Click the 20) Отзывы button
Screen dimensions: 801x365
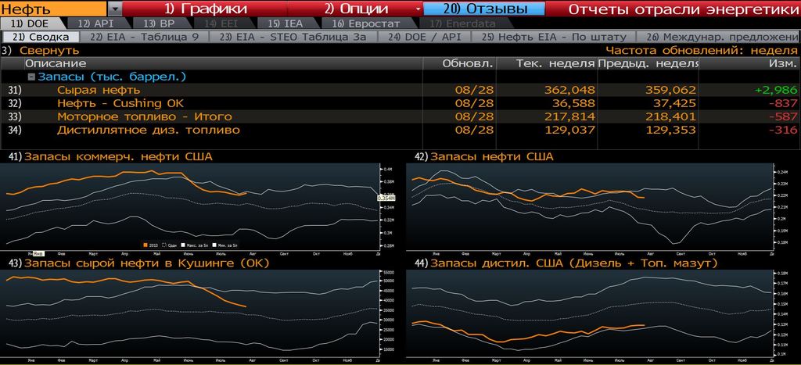click(483, 9)
